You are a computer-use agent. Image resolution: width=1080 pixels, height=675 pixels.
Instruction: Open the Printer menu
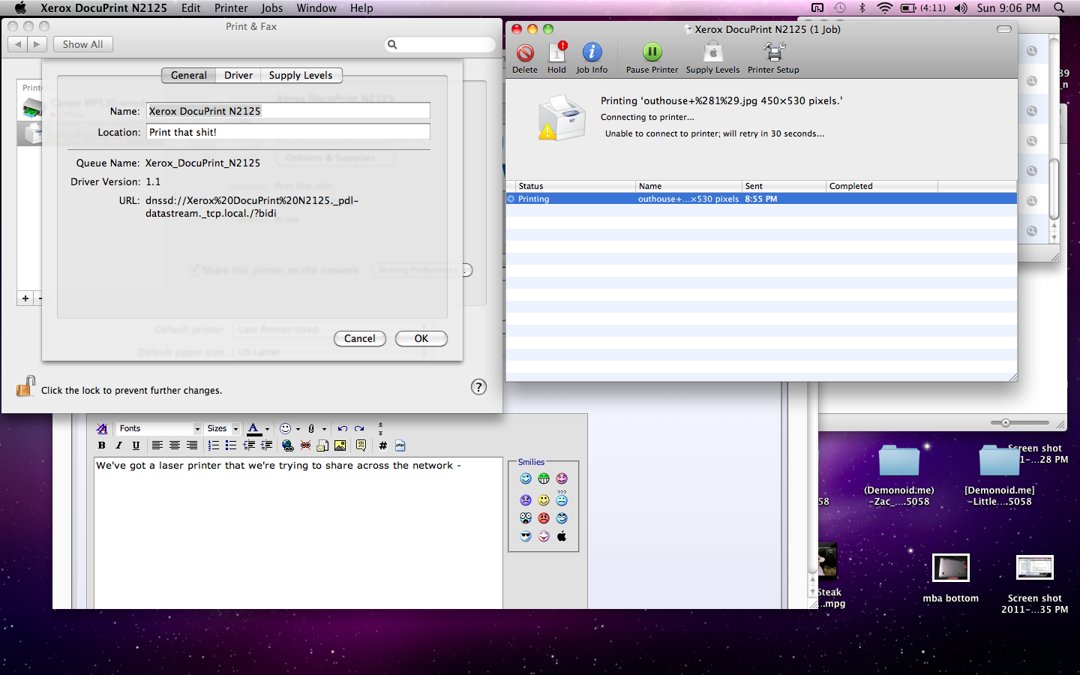[x=231, y=8]
